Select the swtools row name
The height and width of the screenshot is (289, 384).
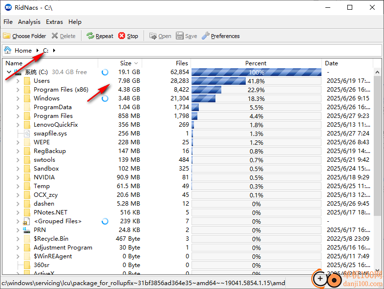pos(44,160)
